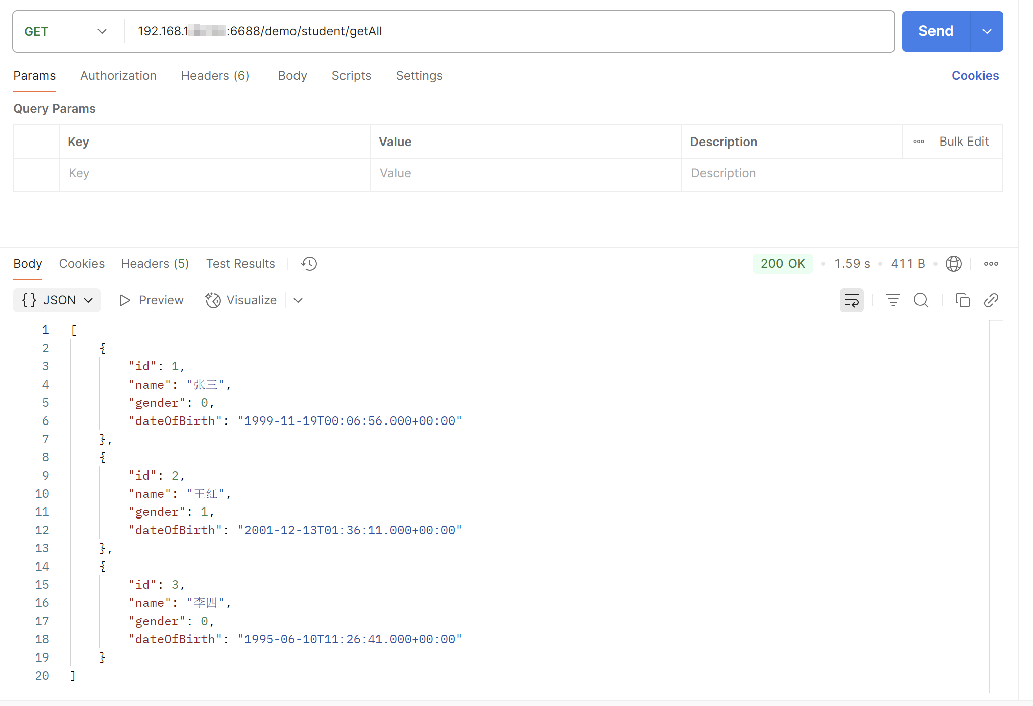Open the Cookies link
Image resolution: width=1033 pixels, height=706 pixels.
click(x=974, y=76)
